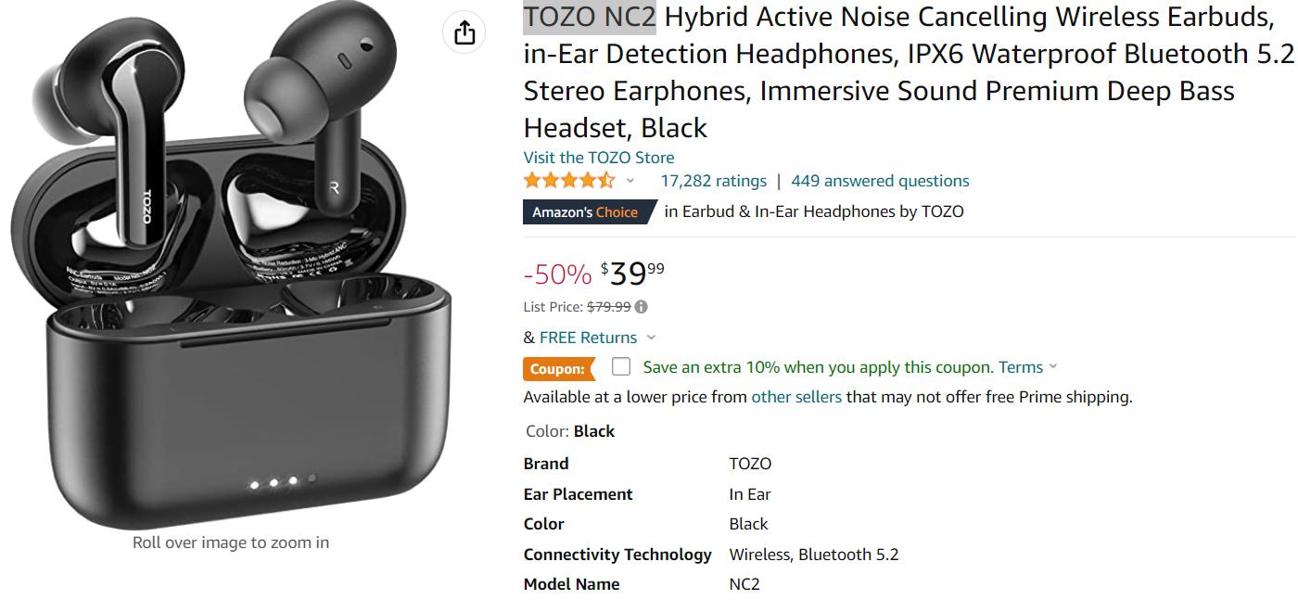Expand the star rating breakdown arrow
The image size is (1298, 600).
click(x=631, y=181)
